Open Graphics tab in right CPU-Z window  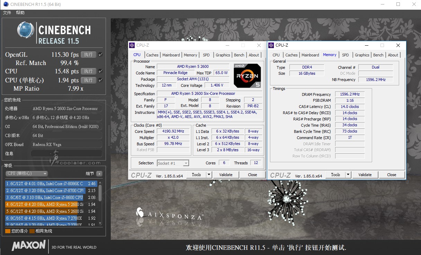point(362,55)
